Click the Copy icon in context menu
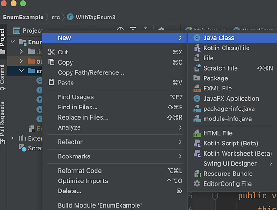Viewport: 277px width, 210px height. (51, 62)
